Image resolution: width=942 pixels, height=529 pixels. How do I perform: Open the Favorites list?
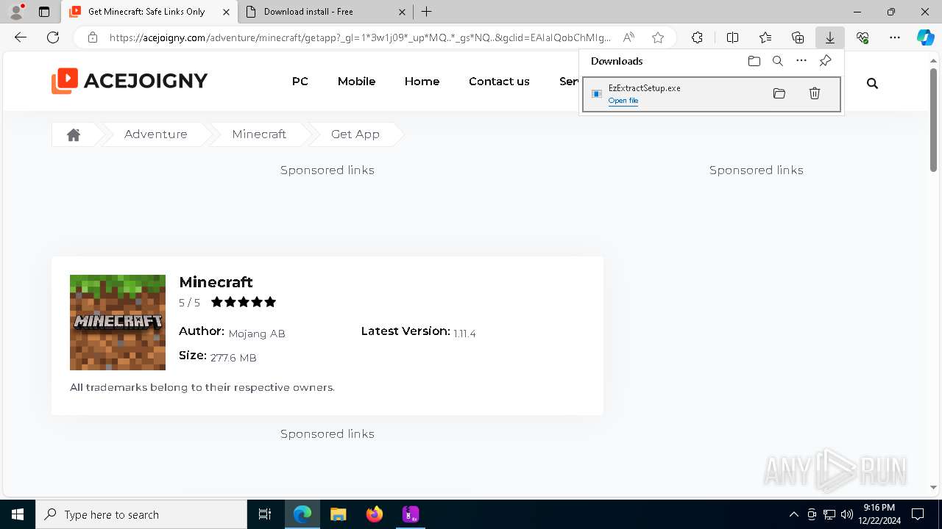(x=765, y=37)
